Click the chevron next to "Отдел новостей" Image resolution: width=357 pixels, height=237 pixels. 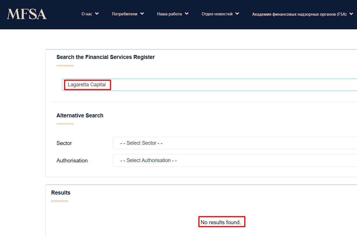click(x=237, y=14)
